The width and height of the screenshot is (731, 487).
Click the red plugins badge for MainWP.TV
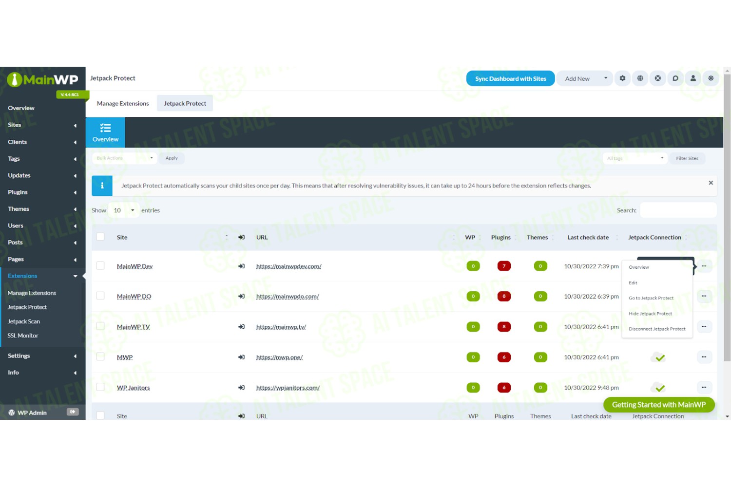tap(504, 326)
